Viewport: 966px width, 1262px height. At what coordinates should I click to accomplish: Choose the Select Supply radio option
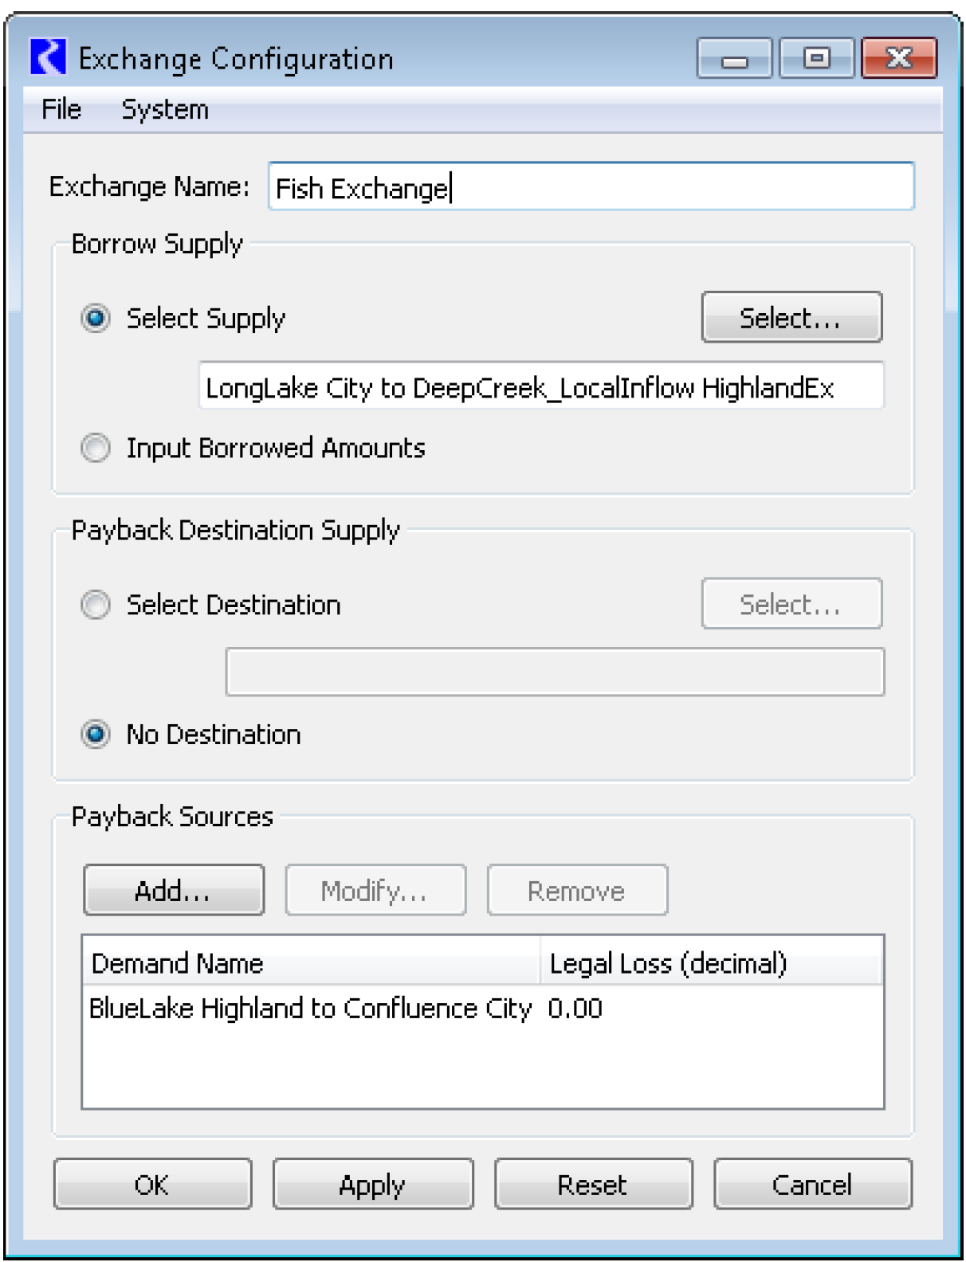pyautogui.click(x=96, y=319)
